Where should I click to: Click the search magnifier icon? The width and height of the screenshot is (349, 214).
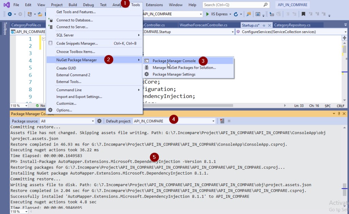[x=265, y=5]
